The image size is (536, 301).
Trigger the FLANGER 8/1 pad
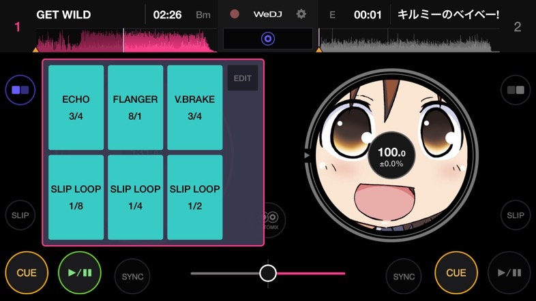point(136,108)
